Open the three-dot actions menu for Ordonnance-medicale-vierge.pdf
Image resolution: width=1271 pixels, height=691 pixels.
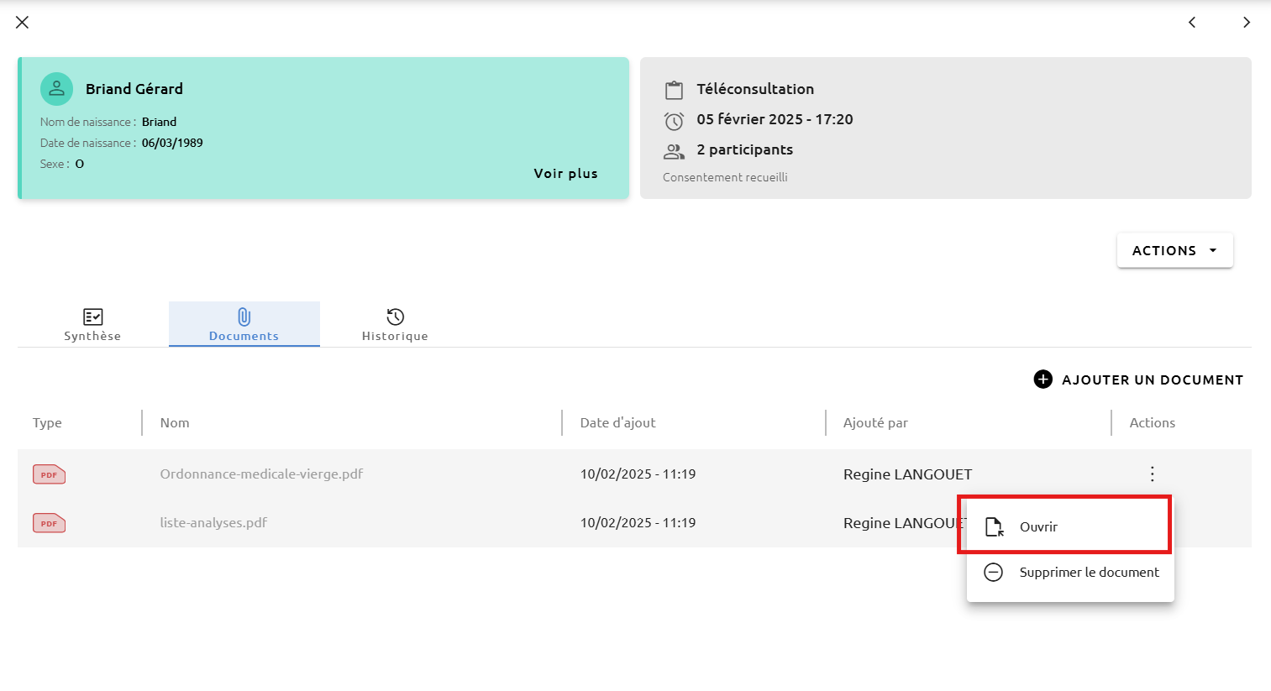(1152, 474)
